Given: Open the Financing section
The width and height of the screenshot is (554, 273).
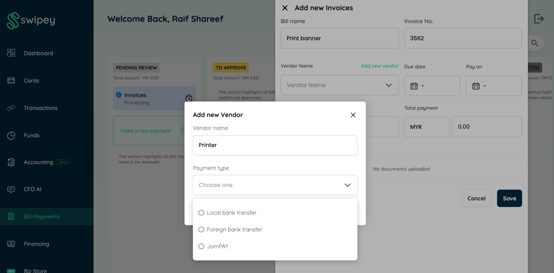Looking at the screenshot, I should point(36,244).
